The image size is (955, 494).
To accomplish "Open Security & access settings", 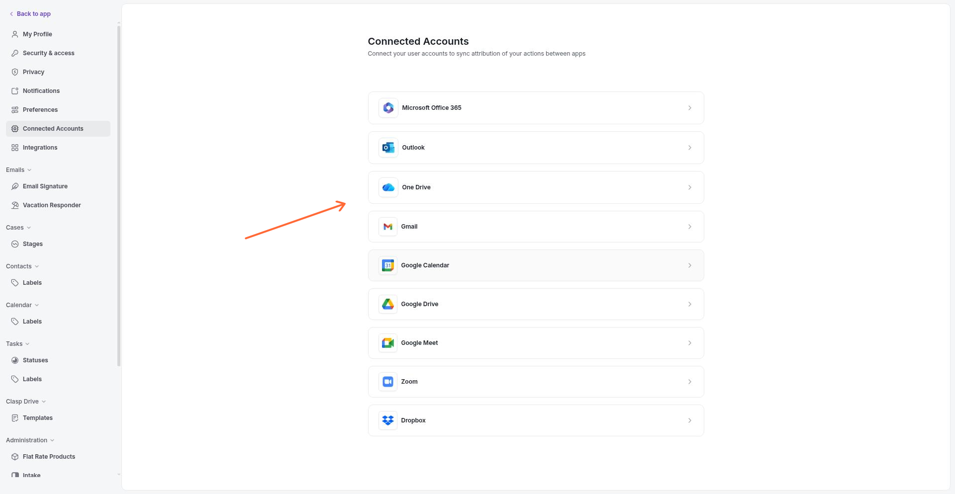I will pyautogui.click(x=58, y=53).
